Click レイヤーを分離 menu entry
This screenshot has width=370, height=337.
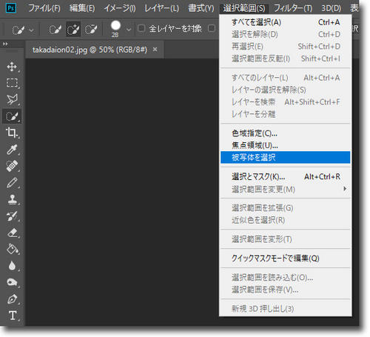pos(286,114)
